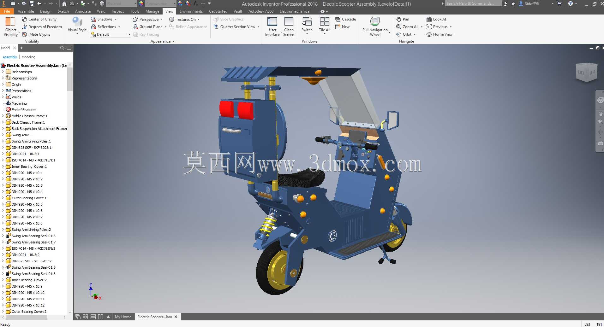Open the Visual Style picker
Viewport: 604px width, 327px height.
point(77,26)
